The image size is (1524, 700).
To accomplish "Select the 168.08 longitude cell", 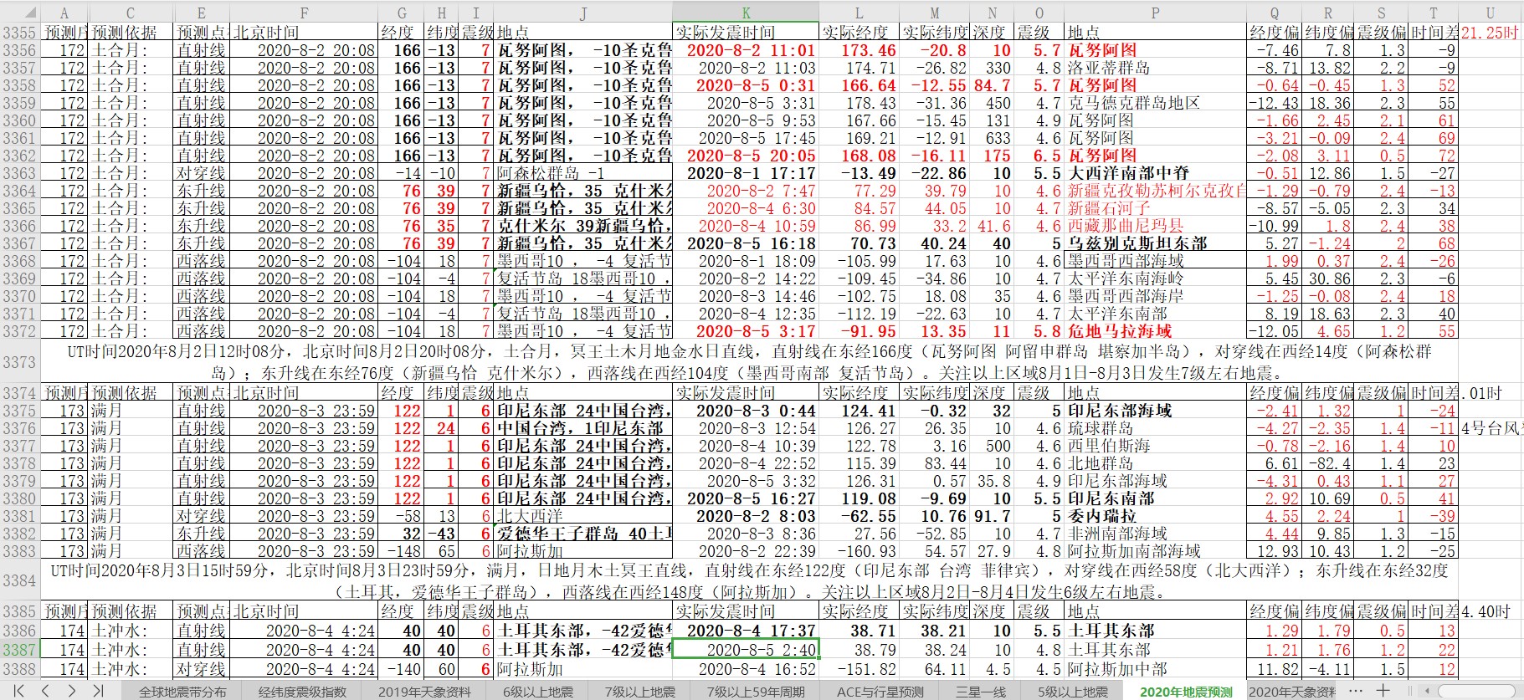I will coord(859,156).
